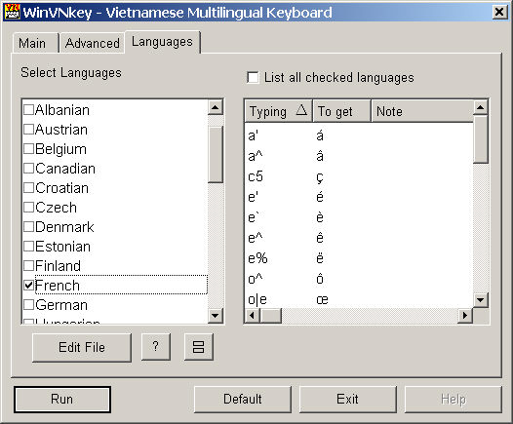
Task: Check the Croatian language checkbox
Action: click(29, 188)
